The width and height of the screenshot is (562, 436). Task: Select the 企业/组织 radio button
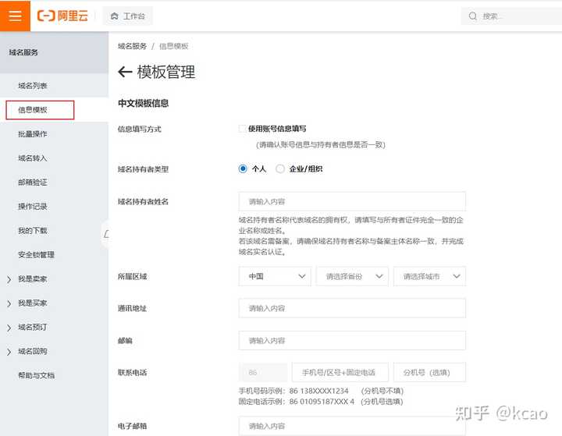click(280, 168)
